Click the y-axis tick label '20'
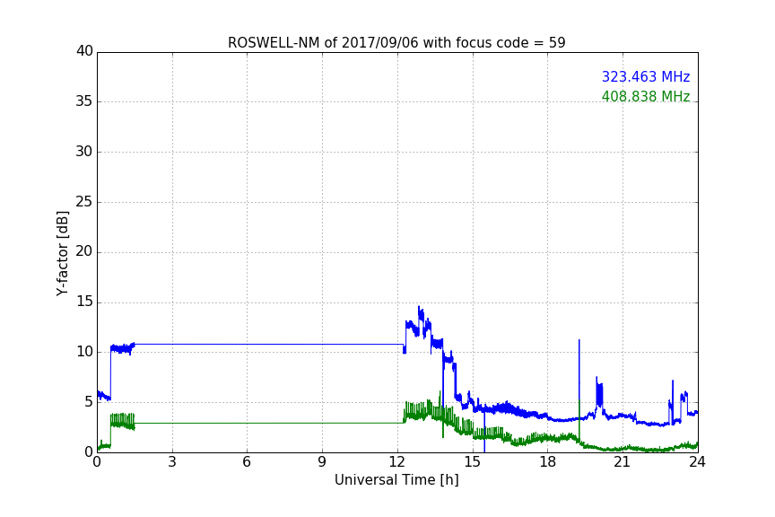775x517 pixels. click(84, 251)
